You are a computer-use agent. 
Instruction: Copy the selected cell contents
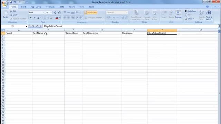click(14, 15)
